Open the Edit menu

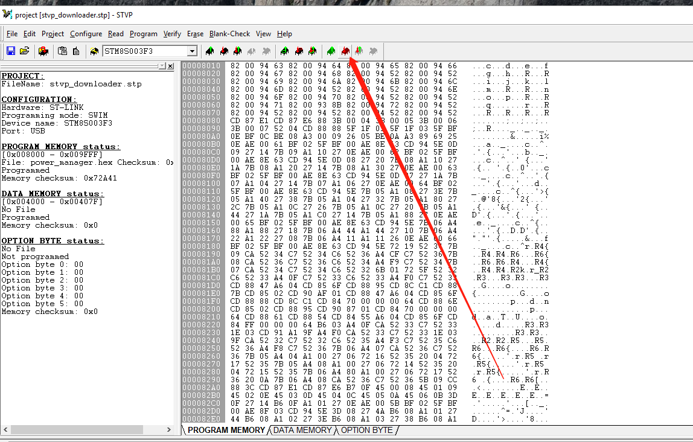[30, 34]
